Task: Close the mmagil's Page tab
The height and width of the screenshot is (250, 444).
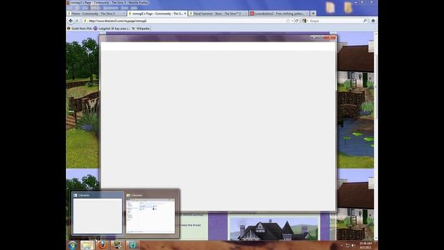Action: pyautogui.click(x=185, y=13)
